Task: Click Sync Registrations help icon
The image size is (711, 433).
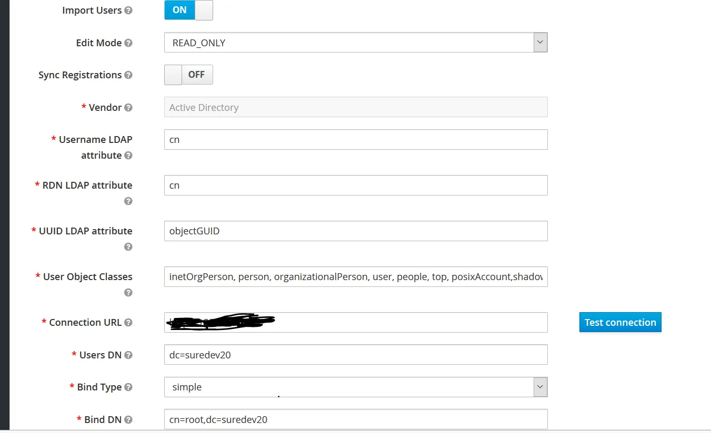Action: click(x=128, y=75)
